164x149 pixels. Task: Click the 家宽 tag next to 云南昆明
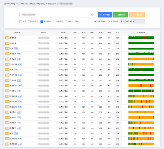point(19,54)
